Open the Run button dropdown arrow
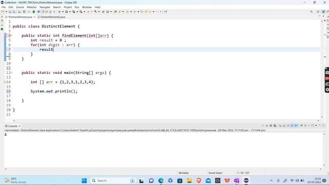The width and height of the screenshot is (329, 185). (70, 12)
